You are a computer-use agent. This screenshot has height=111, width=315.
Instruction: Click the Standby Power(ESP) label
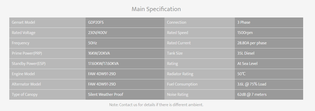(29, 64)
